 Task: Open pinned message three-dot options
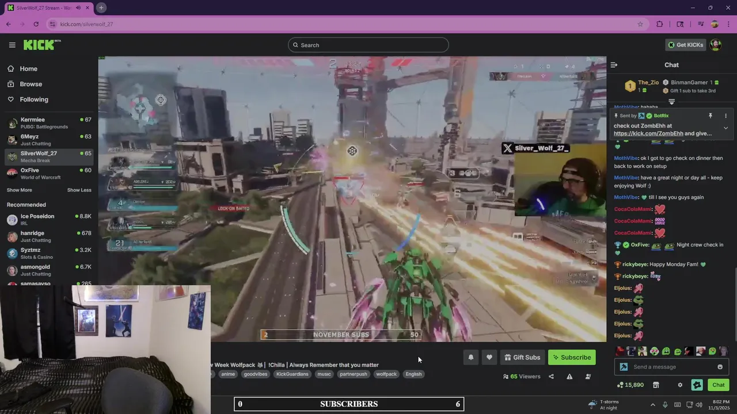(x=725, y=116)
